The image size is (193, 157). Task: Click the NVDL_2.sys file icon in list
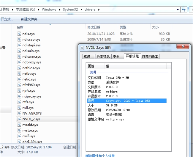tap(19, 119)
